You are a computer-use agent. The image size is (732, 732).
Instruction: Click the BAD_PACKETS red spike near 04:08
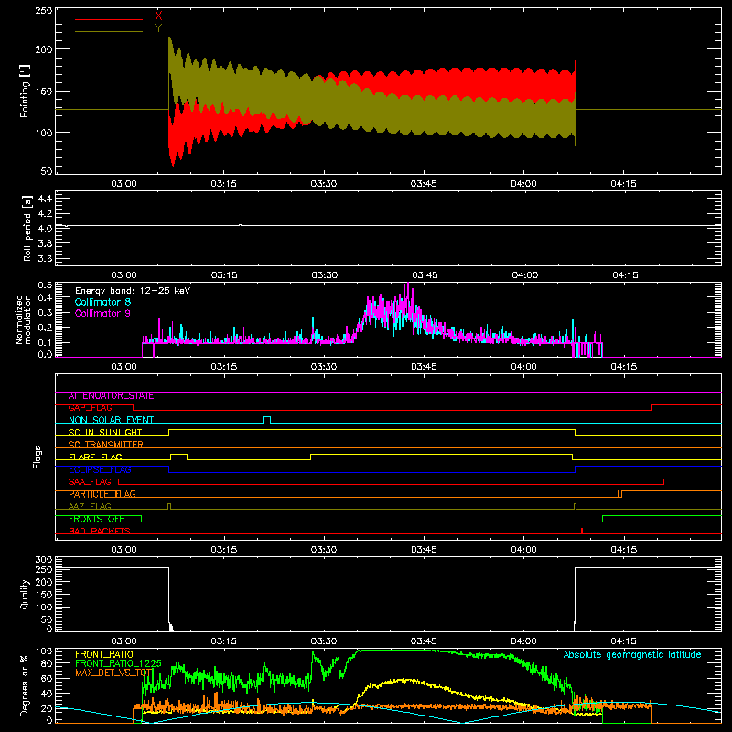coord(582,531)
